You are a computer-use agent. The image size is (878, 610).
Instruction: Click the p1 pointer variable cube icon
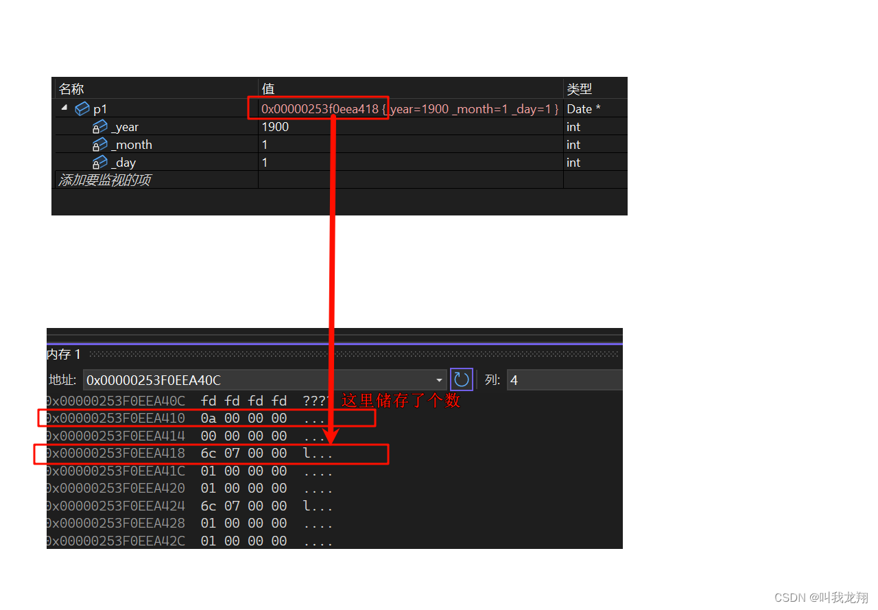(82, 108)
